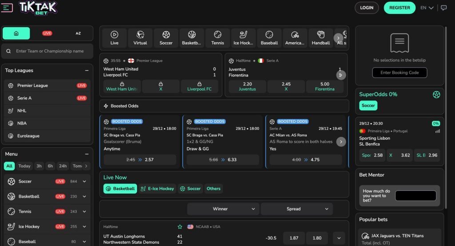Click Enter Booking Code button

(x=399, y=73)
